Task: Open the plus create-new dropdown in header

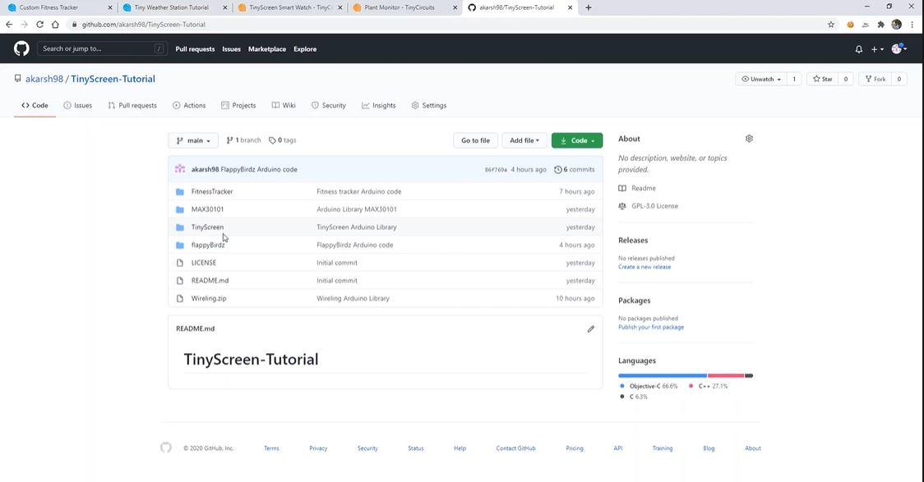Action: click(877, 49)
